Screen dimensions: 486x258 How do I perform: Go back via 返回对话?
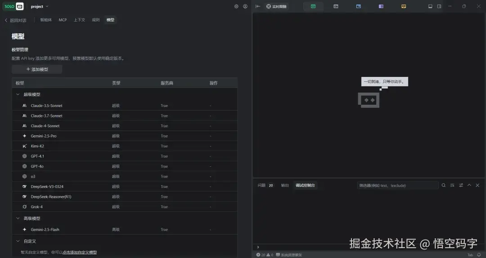click(x=15, y=20)
